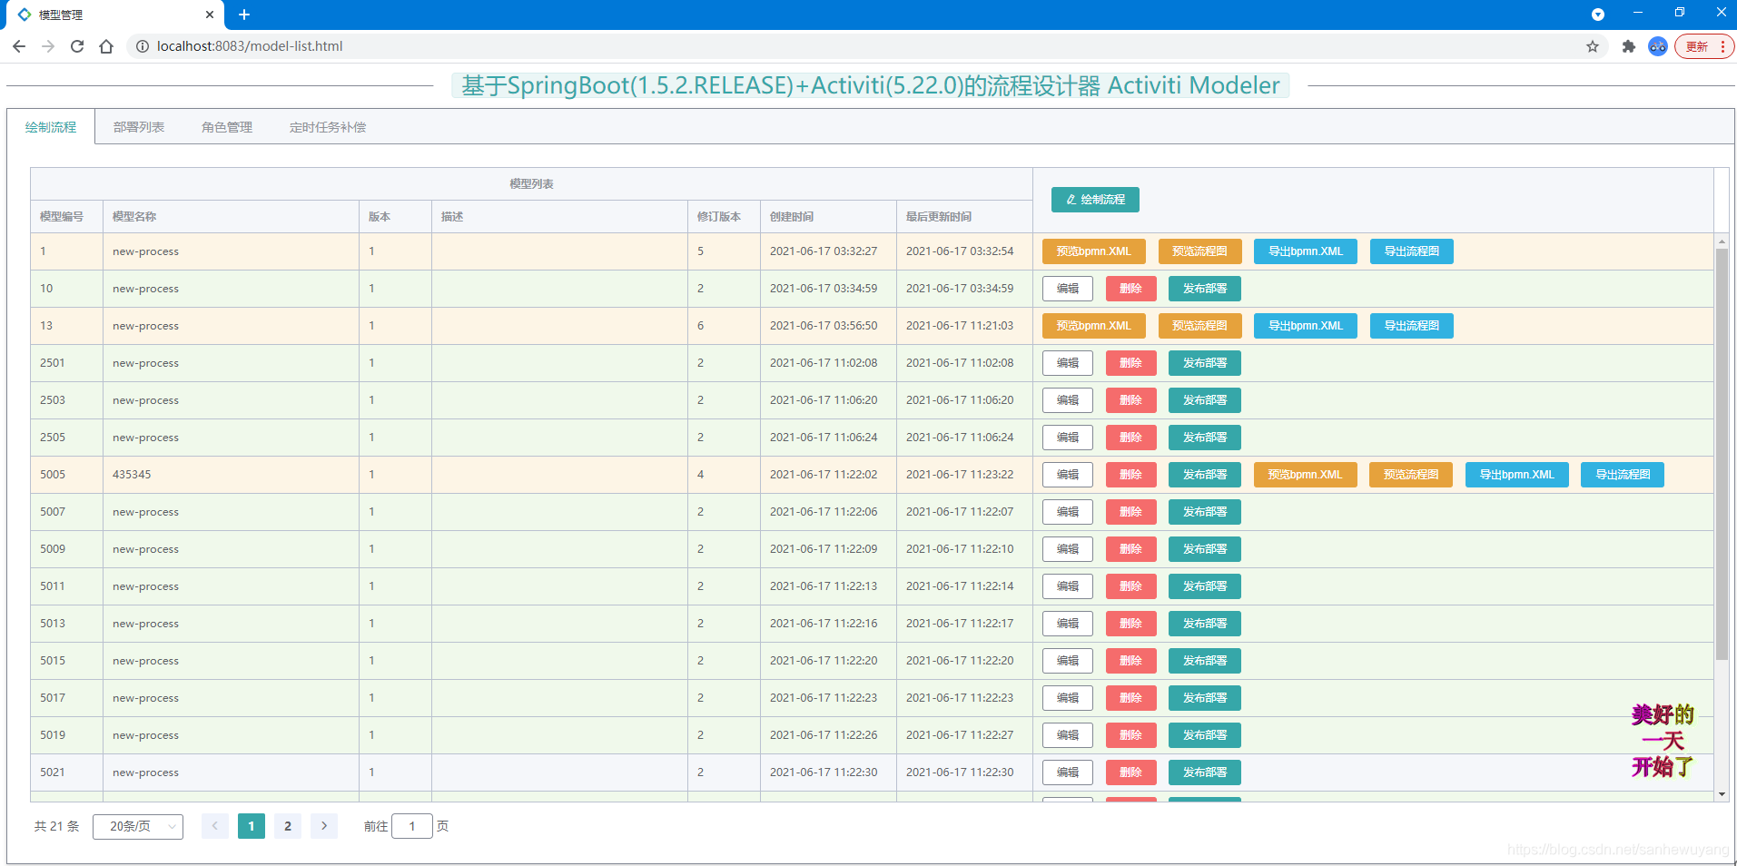Image resolution: width=1737 pixels, height=866 pixels.
Task: Switch to the 角色管理 tab
Action: pyautogui.click(x=227, y=127)
